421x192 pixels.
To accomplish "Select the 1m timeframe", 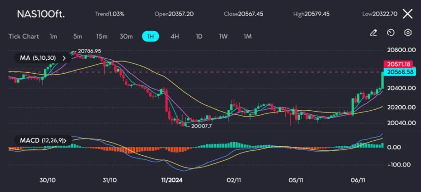I will click(53, 36).
